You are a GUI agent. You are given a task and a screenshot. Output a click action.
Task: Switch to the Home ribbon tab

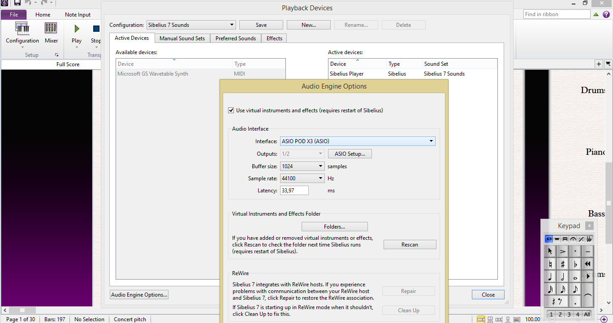pos(43,14)
